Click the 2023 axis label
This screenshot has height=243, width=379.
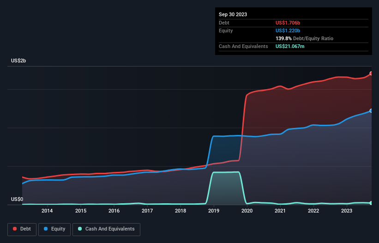pyautogui.click(x=347, y=211)
